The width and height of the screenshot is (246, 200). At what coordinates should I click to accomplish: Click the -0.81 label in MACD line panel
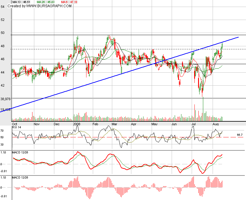pos(3,171)
